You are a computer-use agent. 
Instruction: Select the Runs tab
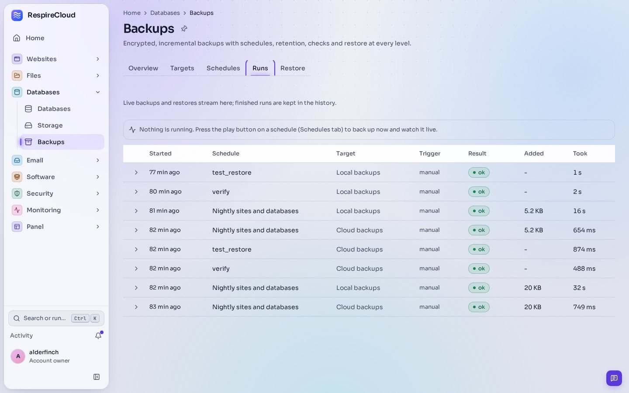coord(260,68)
